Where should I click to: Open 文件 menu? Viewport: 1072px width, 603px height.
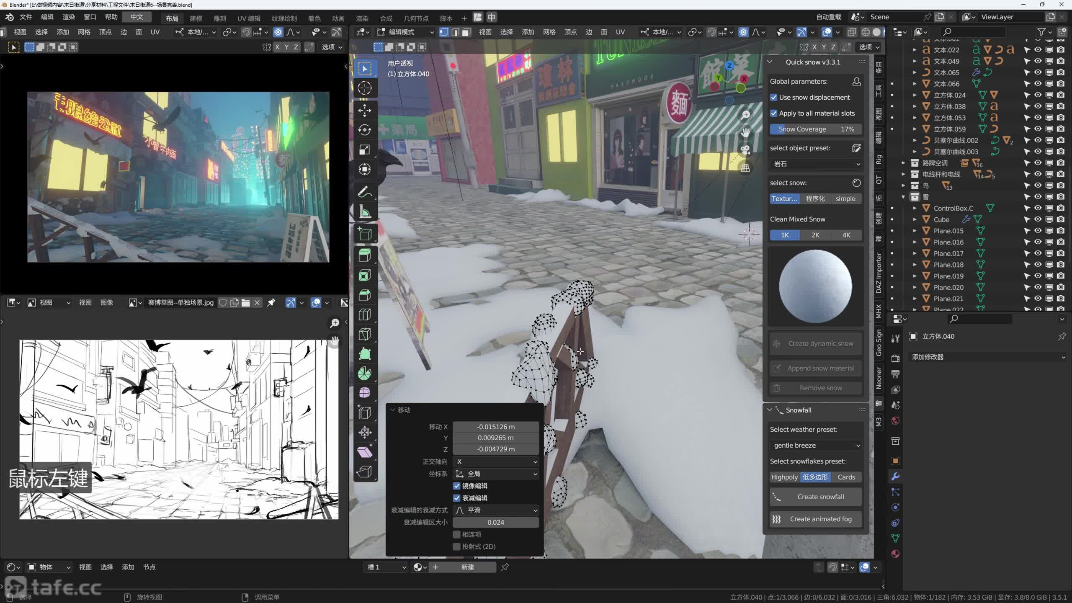click(x=26, y=17)
